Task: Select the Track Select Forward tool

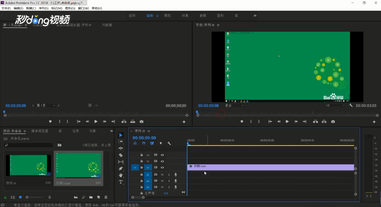Action: [x=120, y=141]
